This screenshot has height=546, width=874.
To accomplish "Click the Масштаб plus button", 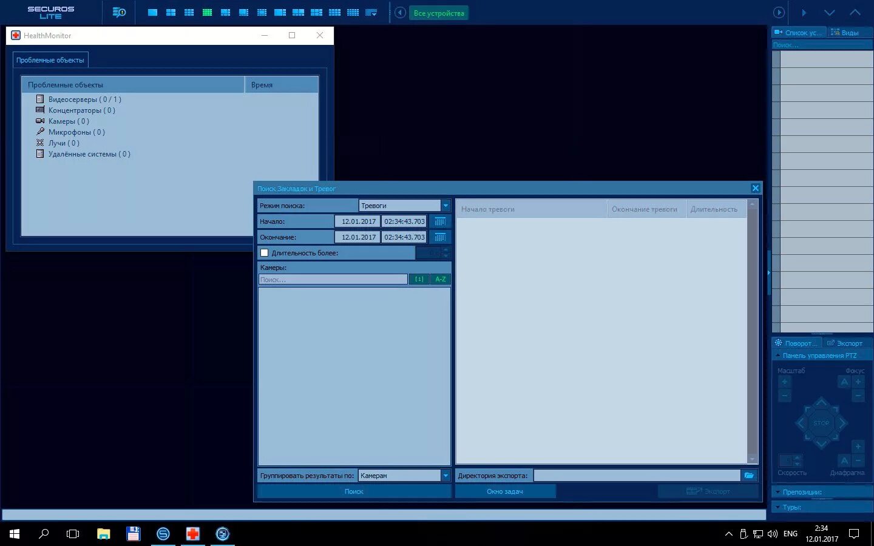I will (784, 382).
